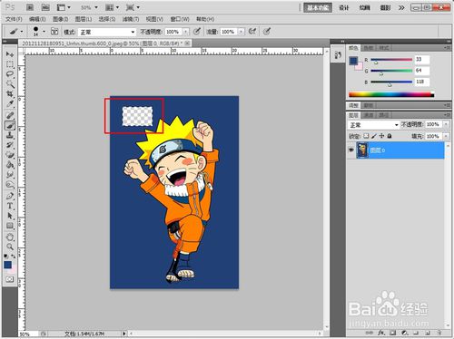Reset default foreground and background colors
454x339 pixels.
click(x=5, y=257)
